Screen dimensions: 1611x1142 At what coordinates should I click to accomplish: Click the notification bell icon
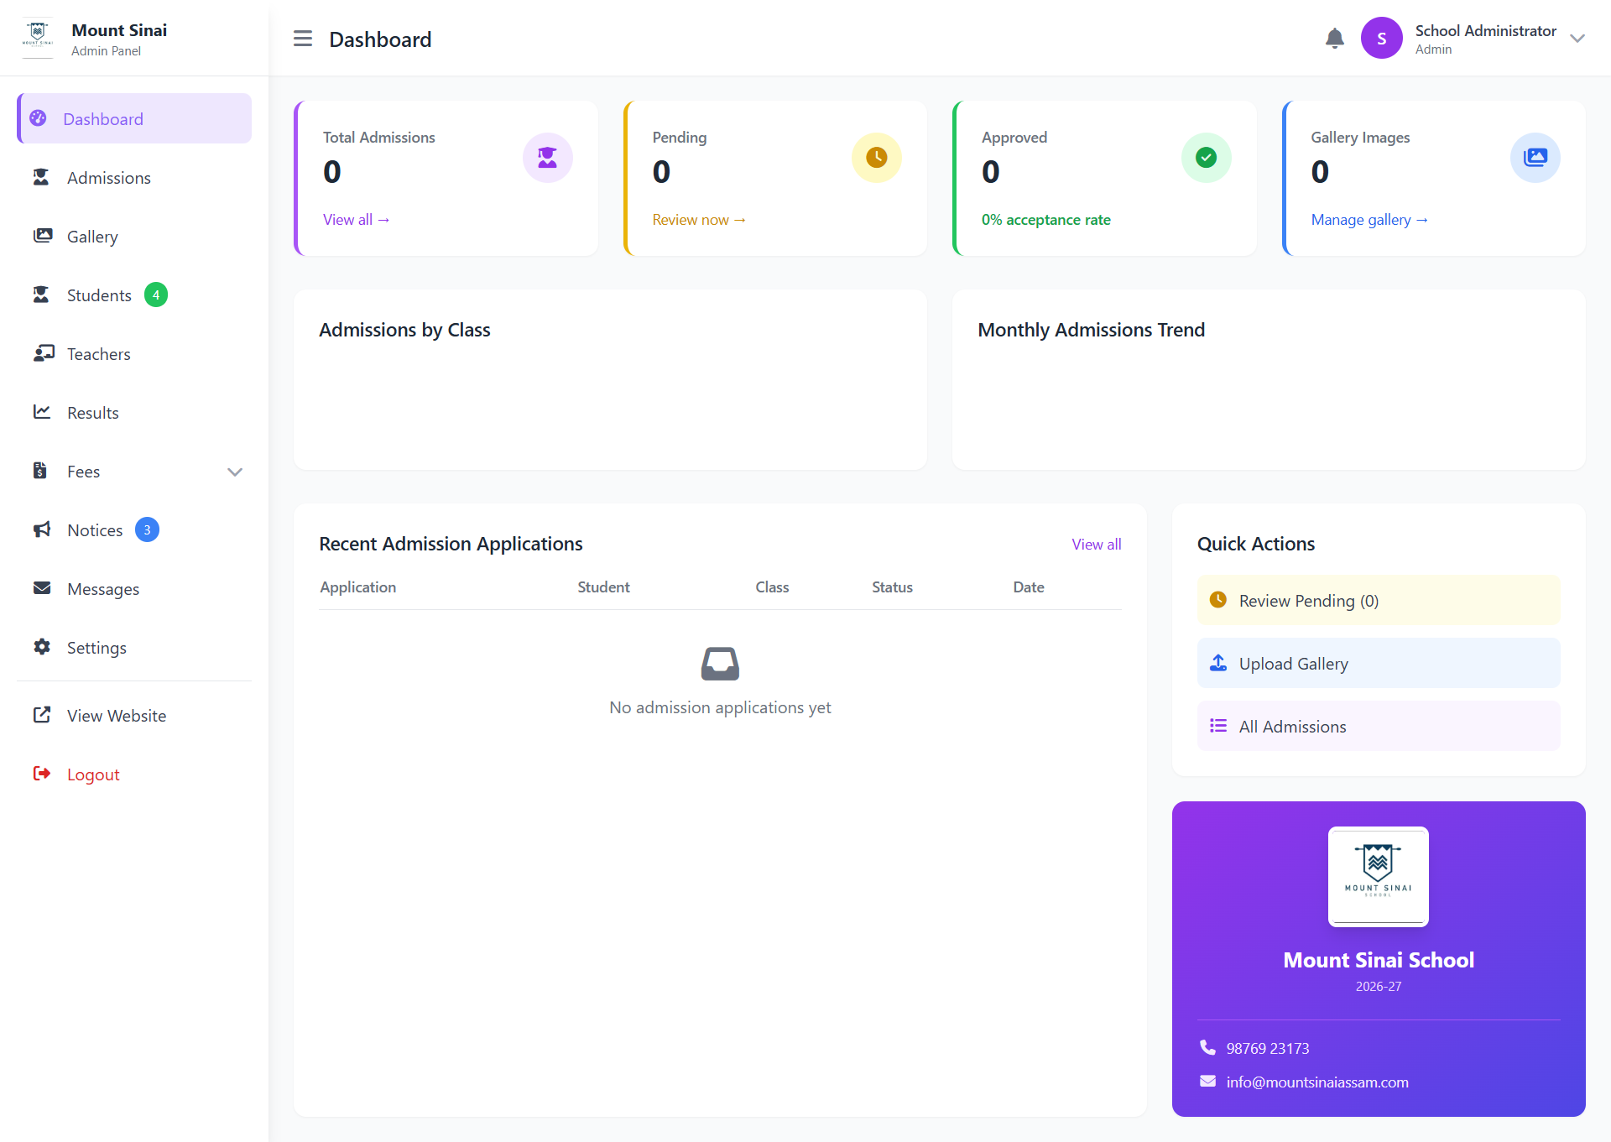[x=1334, y=39]
